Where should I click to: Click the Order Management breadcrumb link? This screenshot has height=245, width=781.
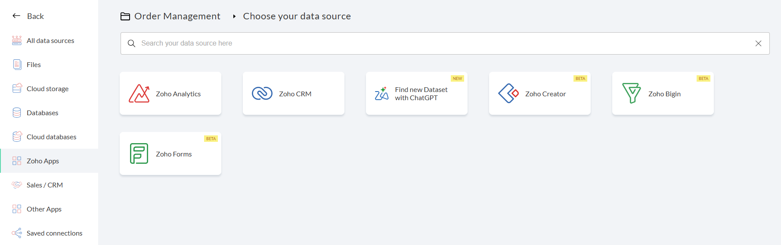177,16
